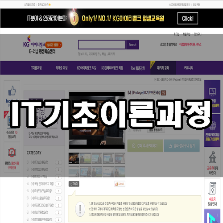
Task: Click 강좌 장바구니 담기 button
Action: point(182,146)
